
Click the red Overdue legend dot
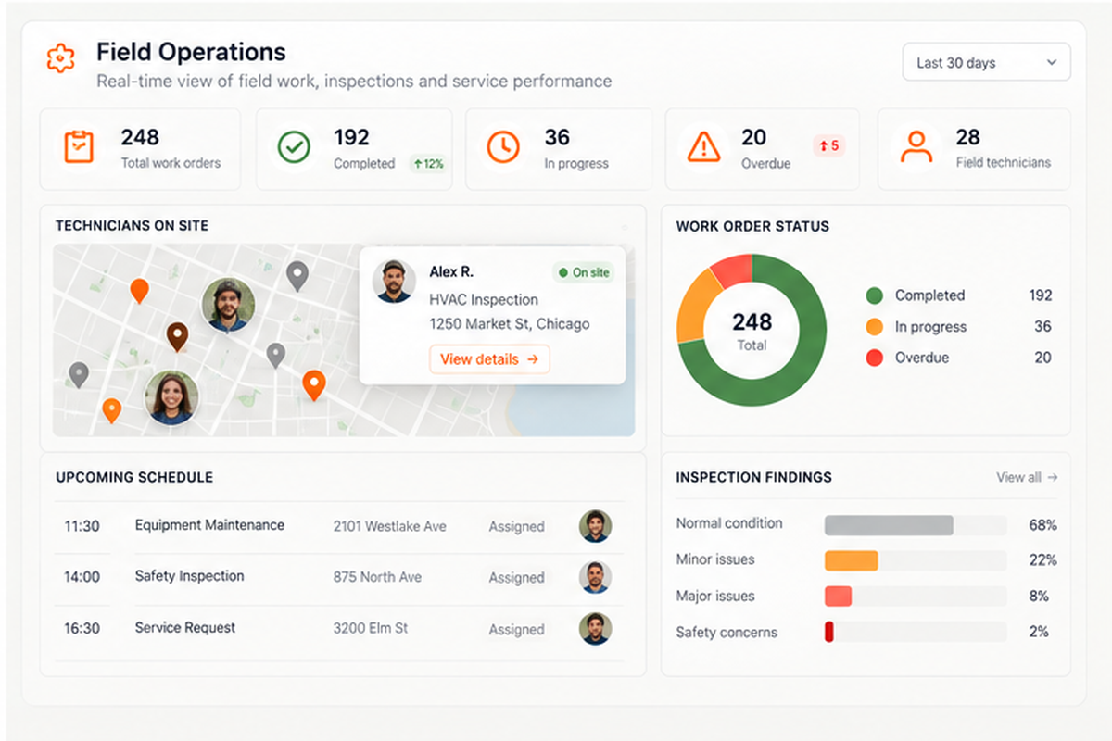(874, 358)
